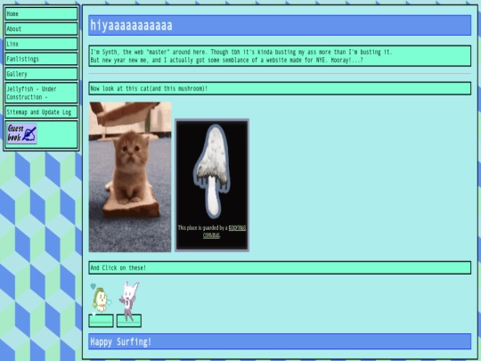Click 'And Click on these!' text
The image size is (481, 361).
(118, 268)
